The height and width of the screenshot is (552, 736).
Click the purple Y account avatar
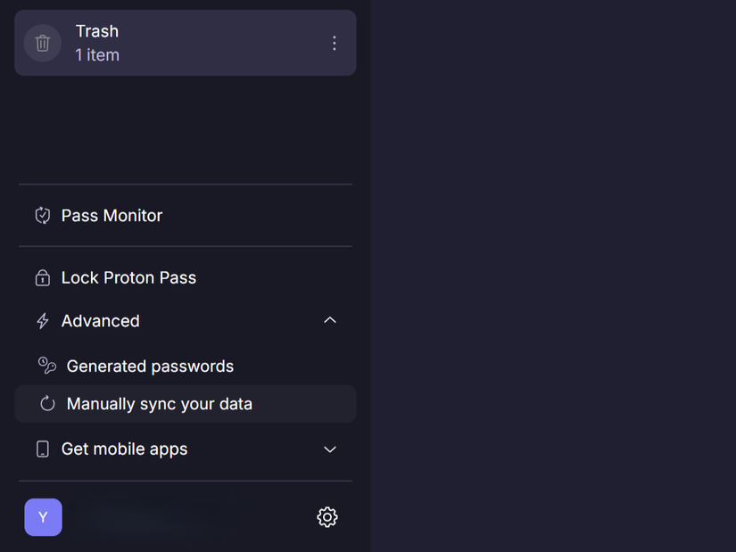[x=43, y=517]
